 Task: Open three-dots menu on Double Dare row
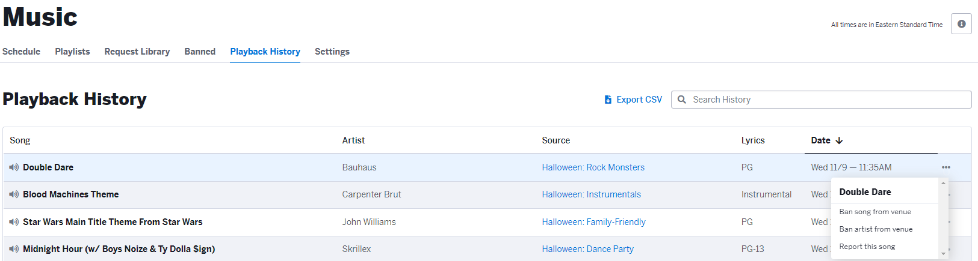tap(946, 167)
